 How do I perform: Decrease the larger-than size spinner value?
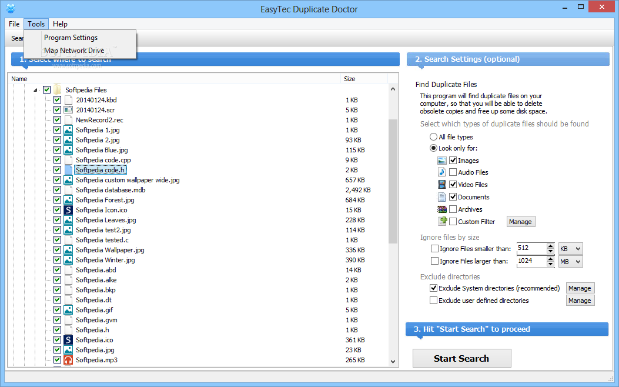click(x=550, y=264)
